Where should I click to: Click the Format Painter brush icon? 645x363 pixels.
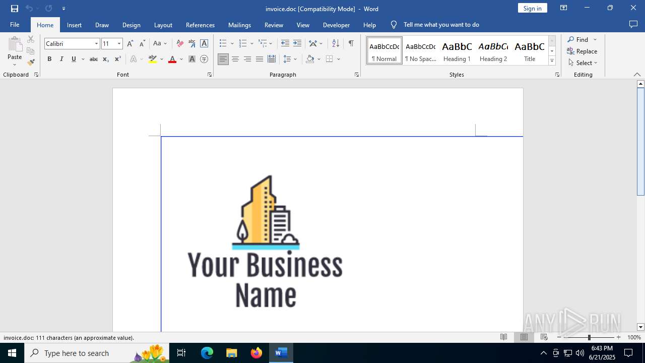point(31,63)
